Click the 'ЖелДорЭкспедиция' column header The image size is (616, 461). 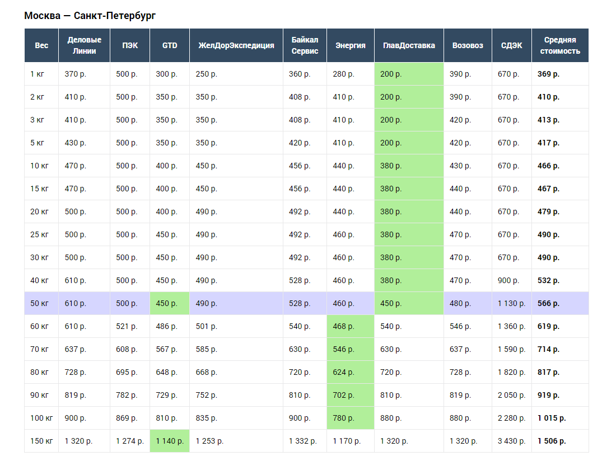[x=236, y=45]
